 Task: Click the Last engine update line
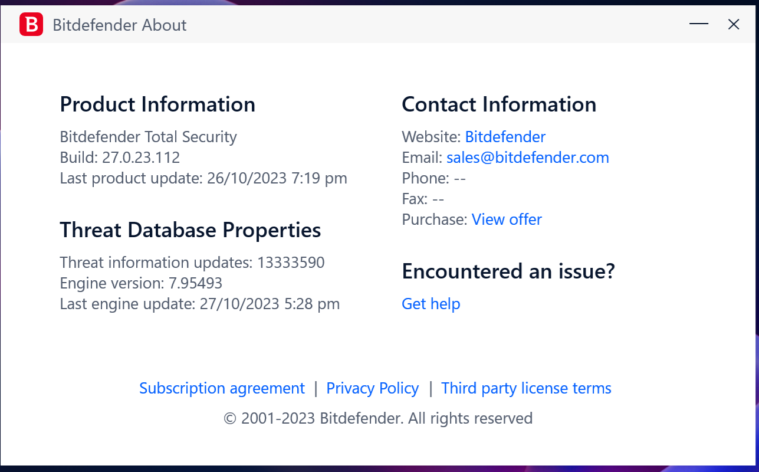pos(199,304)
